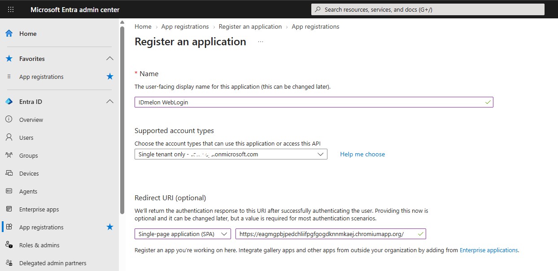
Task: Click the Devices icon in sidebar
Action: pos(9,173)
